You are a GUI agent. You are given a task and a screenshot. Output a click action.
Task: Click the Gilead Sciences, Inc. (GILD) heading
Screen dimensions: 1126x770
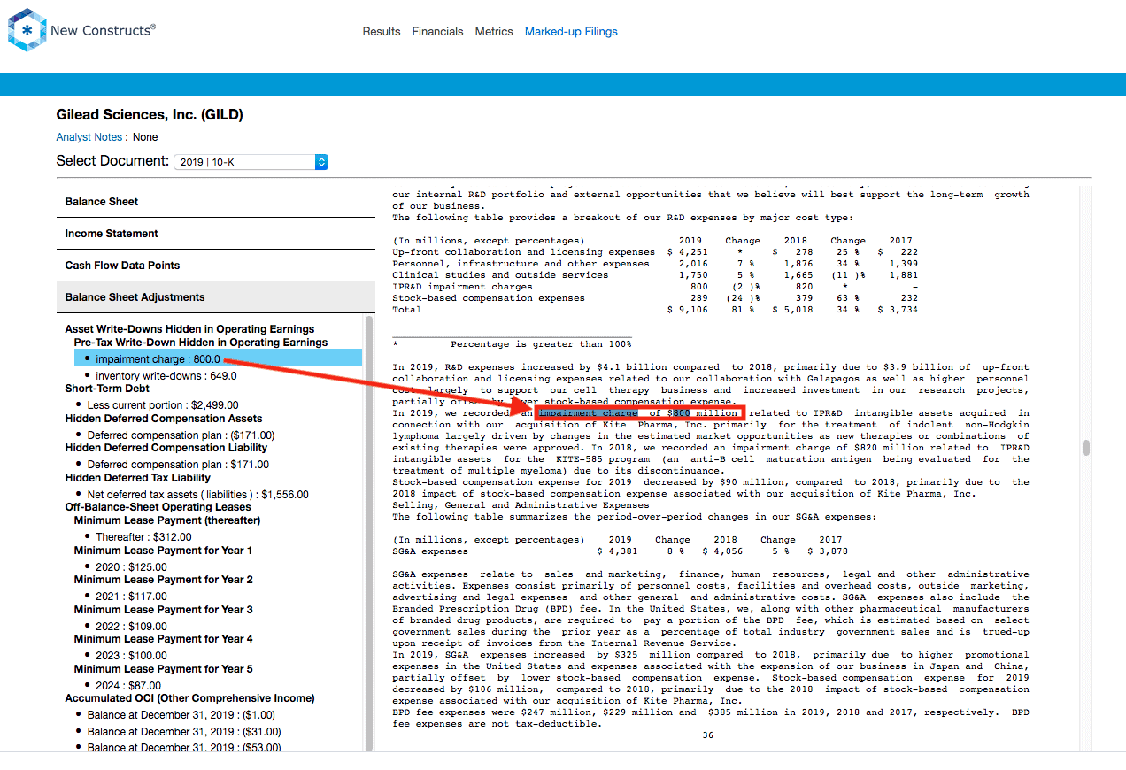(150, 115)
